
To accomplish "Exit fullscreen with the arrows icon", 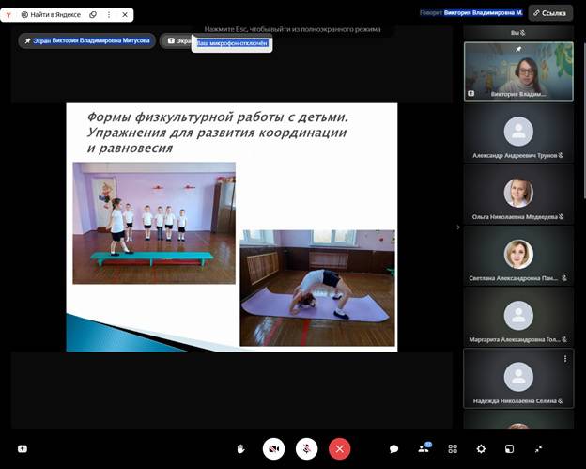I will 538,448.
